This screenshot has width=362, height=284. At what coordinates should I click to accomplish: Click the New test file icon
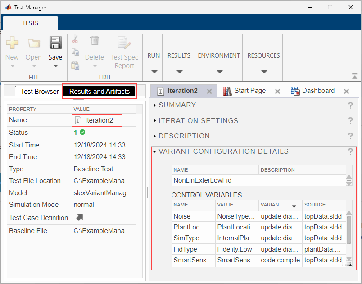[x=12, y=43]
